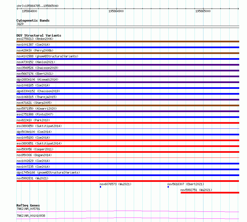247x222 pixels.
Task: Click nsv1068315 (Thareja2015) label
Action: coord(37,97)
